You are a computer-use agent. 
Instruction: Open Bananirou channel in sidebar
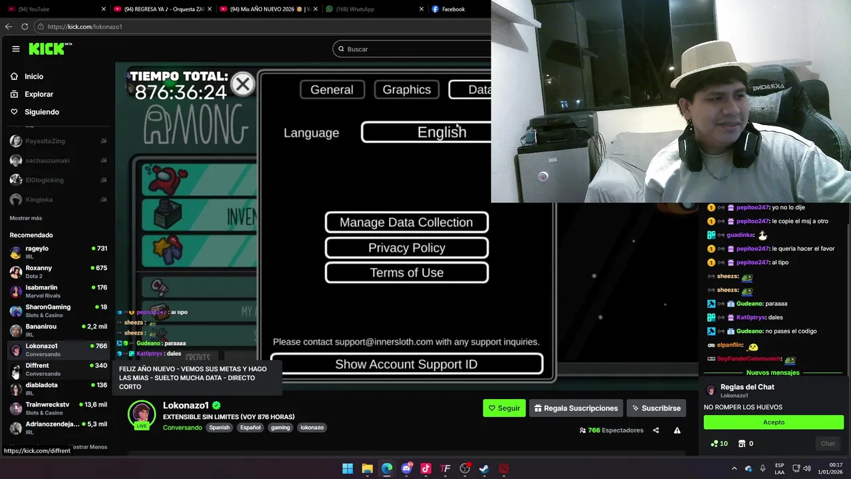(59, 331)
